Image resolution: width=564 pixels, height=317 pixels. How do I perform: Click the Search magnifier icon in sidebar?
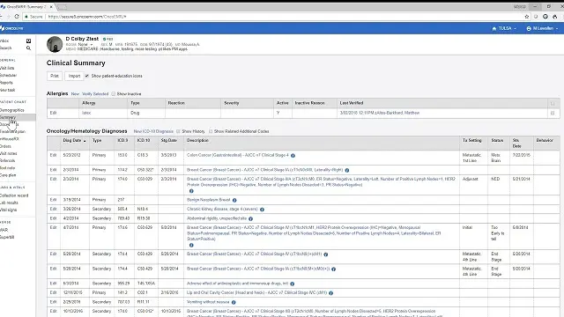click(28, 48)
